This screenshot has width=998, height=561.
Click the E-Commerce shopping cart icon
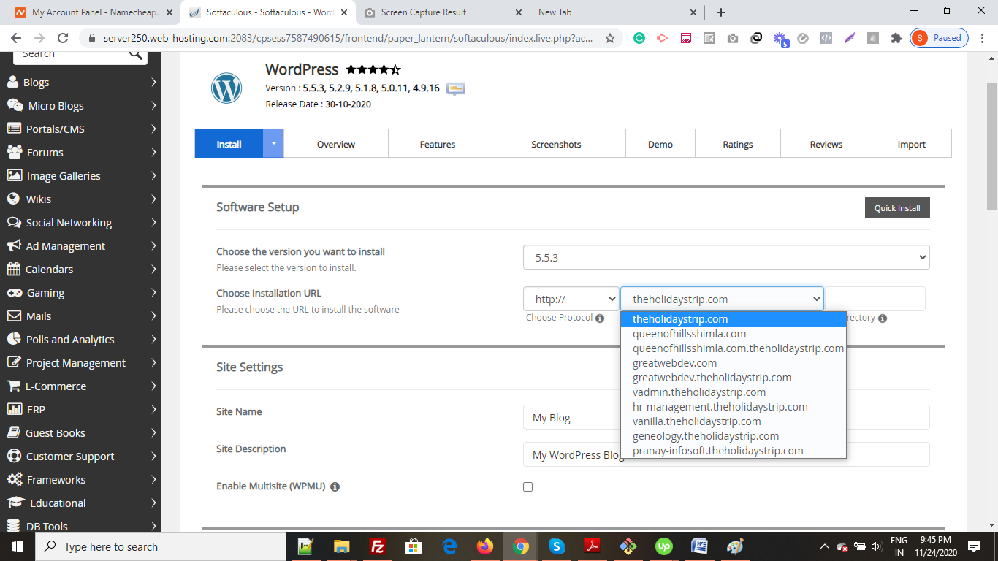point(13,386)
